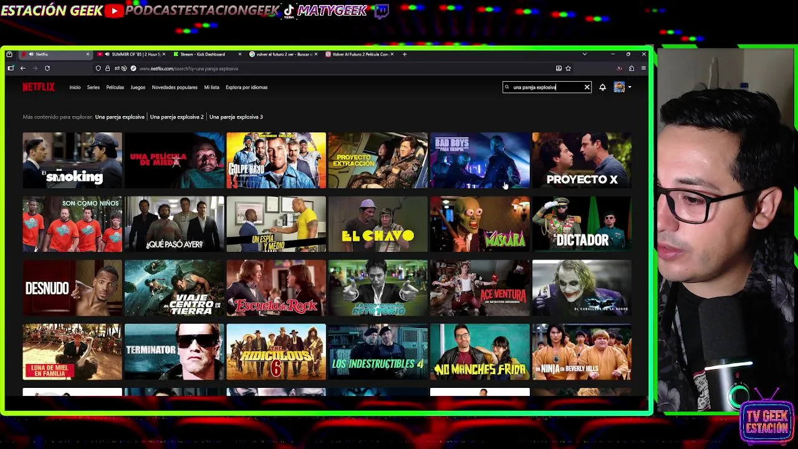Open El Dictador thumbnail

tap(582, 224)
